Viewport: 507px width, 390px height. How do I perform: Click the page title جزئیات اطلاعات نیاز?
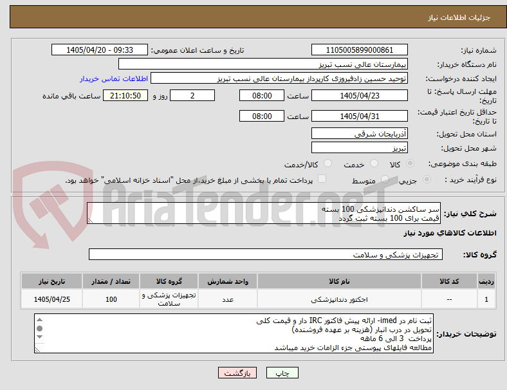click(459, 17)
